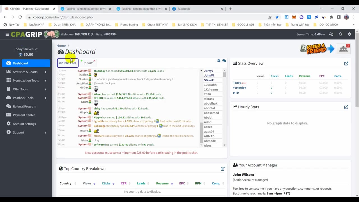
Task: Show more bookmarks chevron
Action: click(x=353, y=25)
